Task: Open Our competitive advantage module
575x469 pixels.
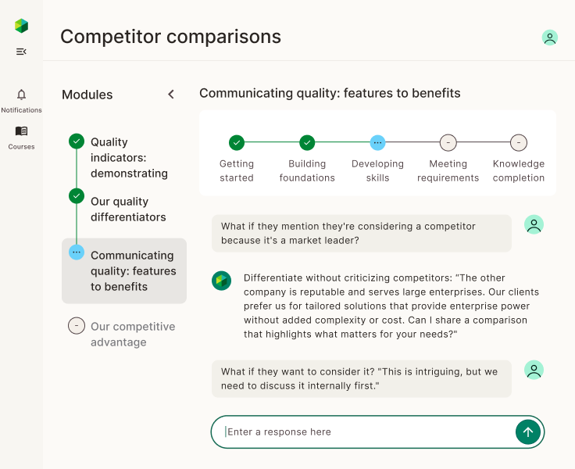Action: point(132,335)
